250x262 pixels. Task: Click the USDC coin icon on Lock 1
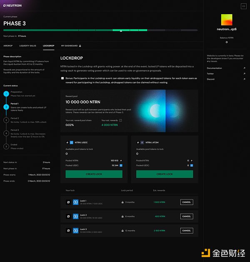pos(76,202)
